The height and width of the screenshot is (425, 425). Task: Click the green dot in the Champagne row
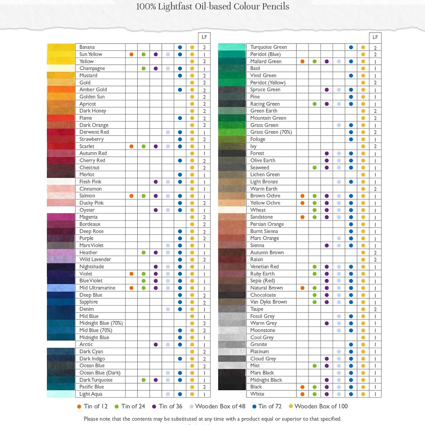click(143, 69)
